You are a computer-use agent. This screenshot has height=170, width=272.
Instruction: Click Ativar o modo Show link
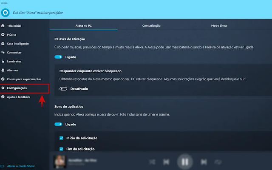tap(21, 166)
